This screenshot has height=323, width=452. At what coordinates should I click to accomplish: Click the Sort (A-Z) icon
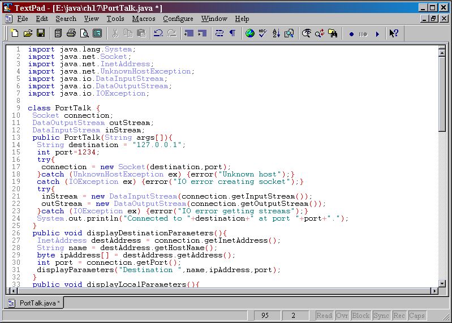276,34
